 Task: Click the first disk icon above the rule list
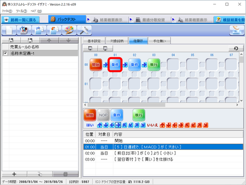pyautogui.click(x=11, y=40)
